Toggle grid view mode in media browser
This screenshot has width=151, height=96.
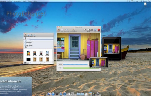pyautogui.click(x=25, y=63)
